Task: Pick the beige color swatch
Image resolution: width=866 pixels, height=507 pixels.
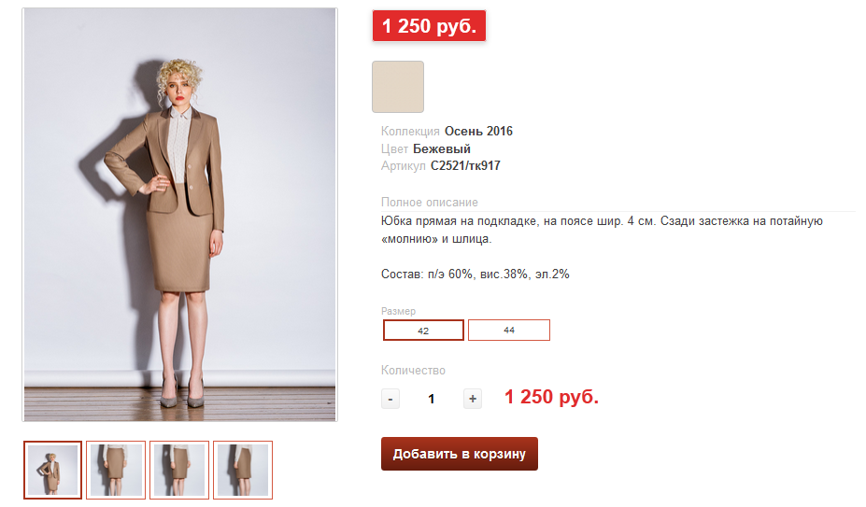Action: coord(398,87)
